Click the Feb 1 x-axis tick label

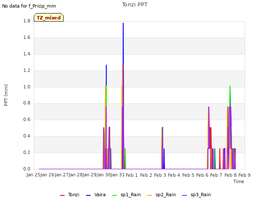[x=132, y=175]
